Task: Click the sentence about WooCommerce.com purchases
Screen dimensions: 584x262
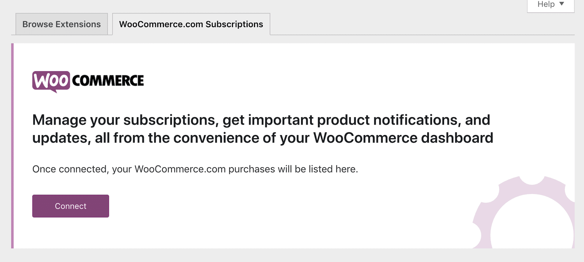Action: pyautogui.click(x=195, y=169)
